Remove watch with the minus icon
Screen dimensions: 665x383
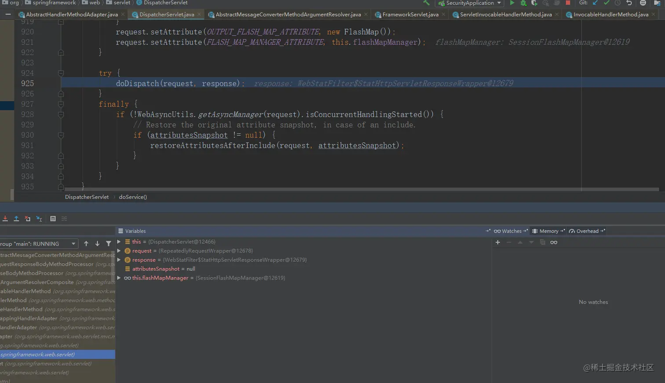point(509,242)
